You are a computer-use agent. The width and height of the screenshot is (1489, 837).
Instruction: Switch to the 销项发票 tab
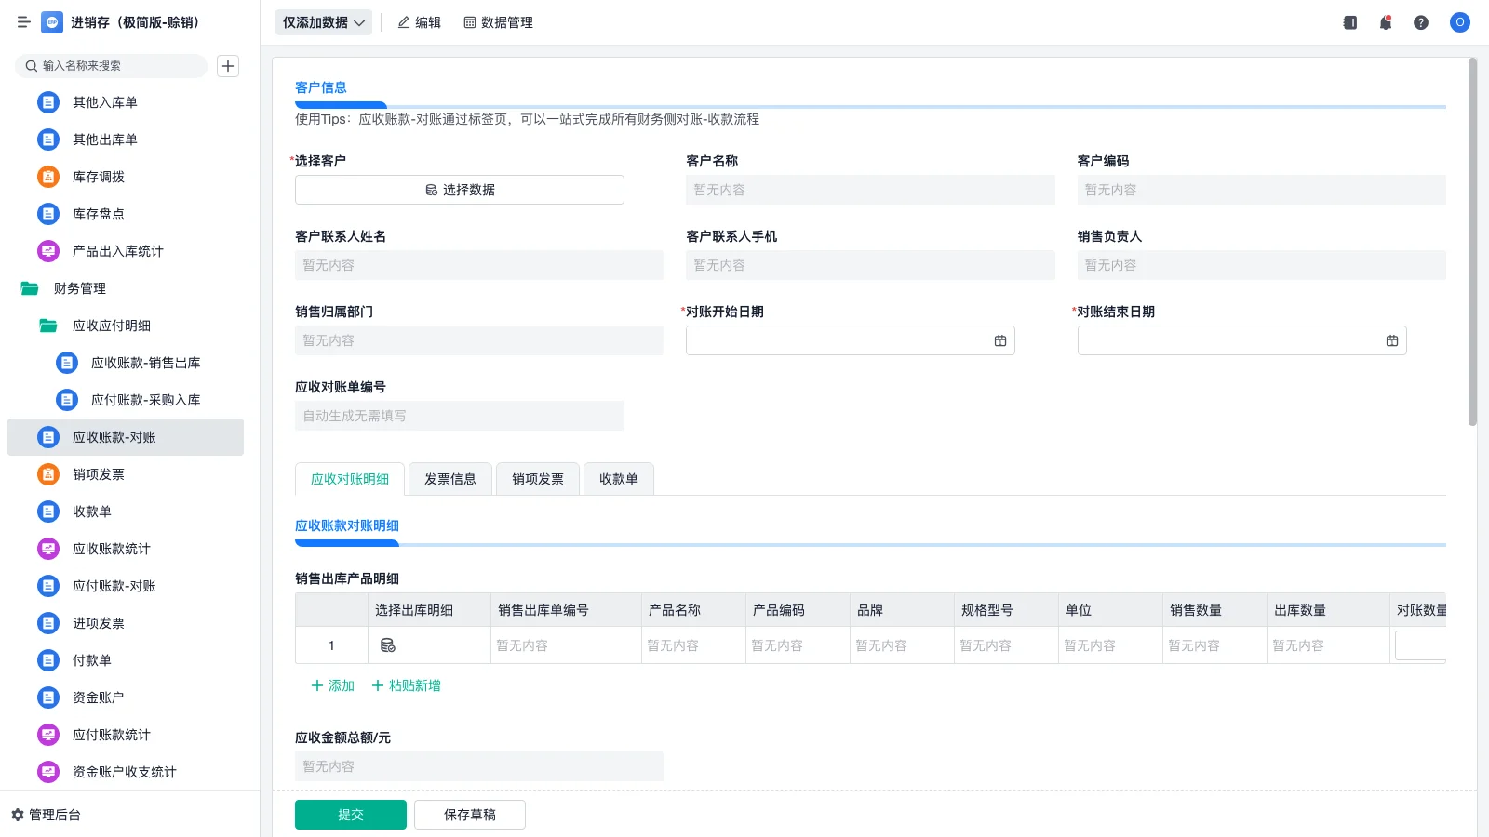pyautogui.click(x=538, y=479)
